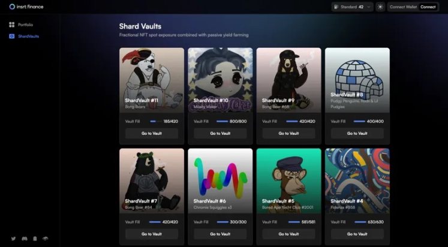Click the Portfolio grid icon

[x=12, y=25]
